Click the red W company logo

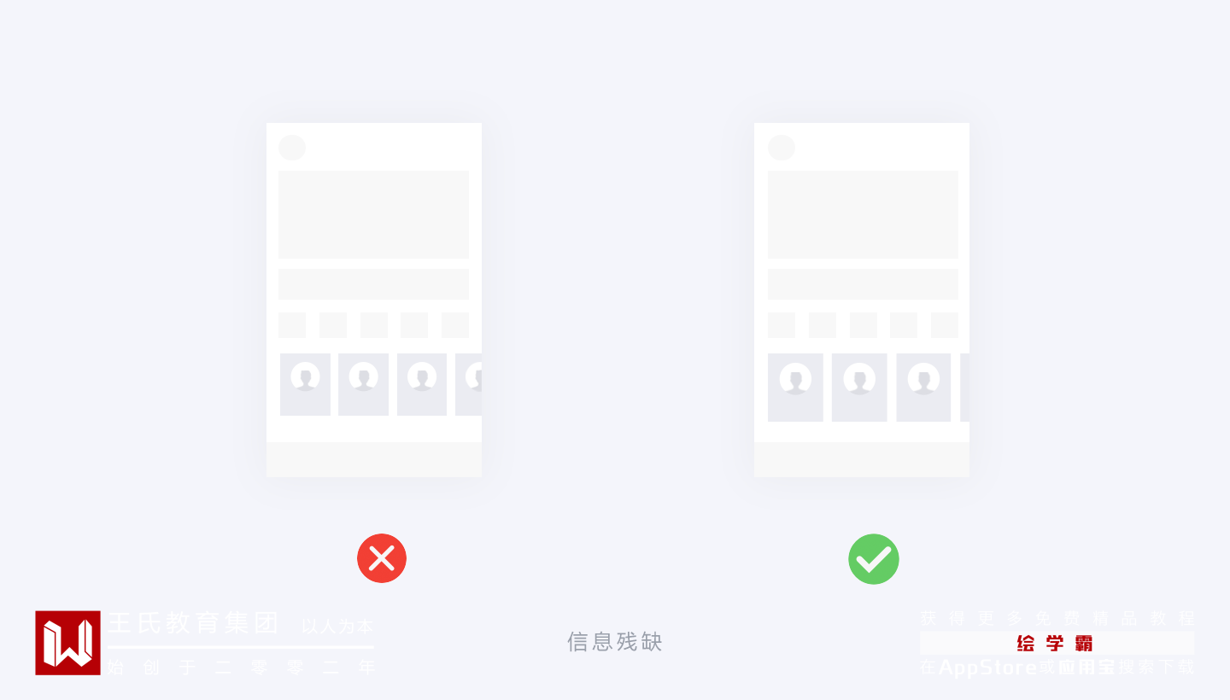[67, 643]
